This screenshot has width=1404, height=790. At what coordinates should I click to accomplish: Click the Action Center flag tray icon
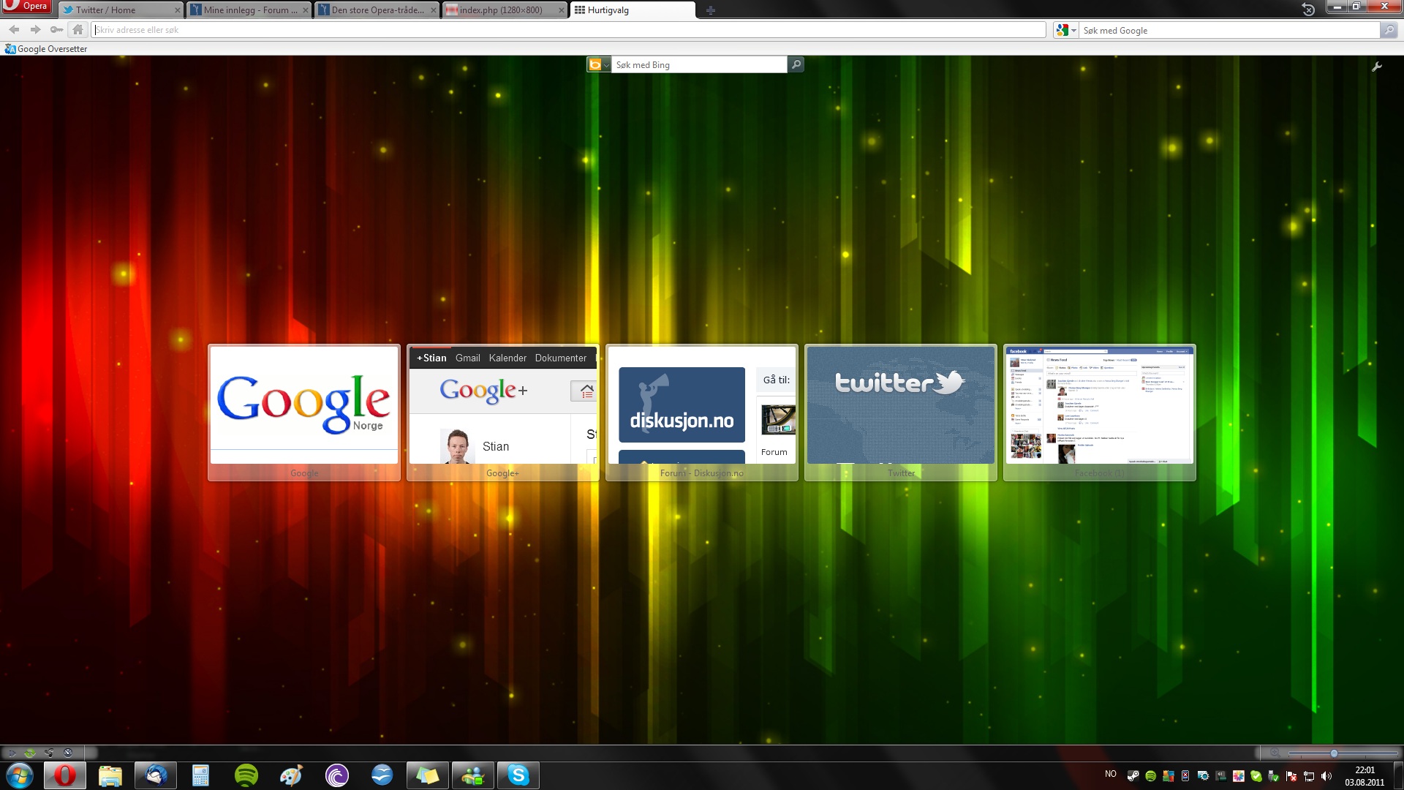coord(1291,776)
